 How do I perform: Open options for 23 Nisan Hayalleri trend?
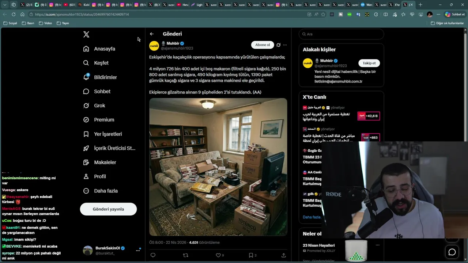tap(377, 245)
